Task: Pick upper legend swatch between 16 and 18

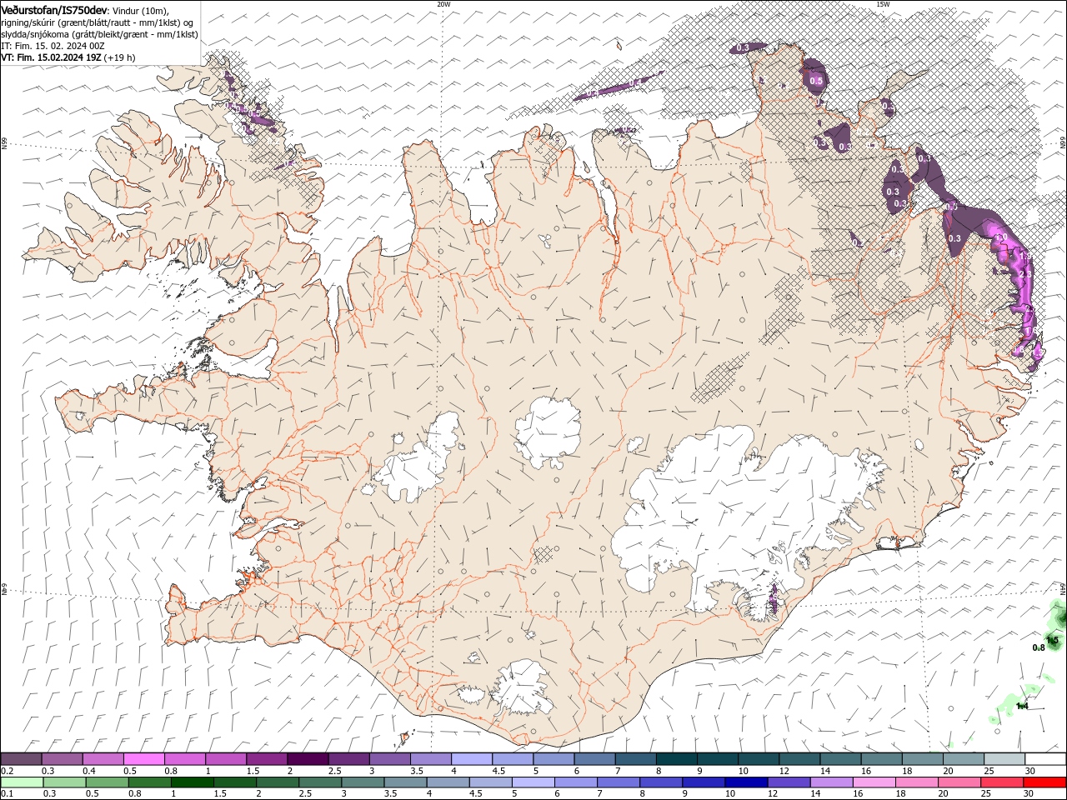Action: point(882,759)
